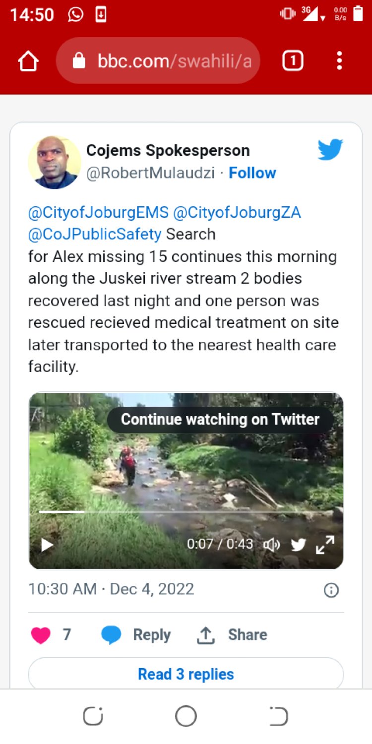Tap Continue watching on Twitter
Screen dimensions: 372x744
[220, 420]
